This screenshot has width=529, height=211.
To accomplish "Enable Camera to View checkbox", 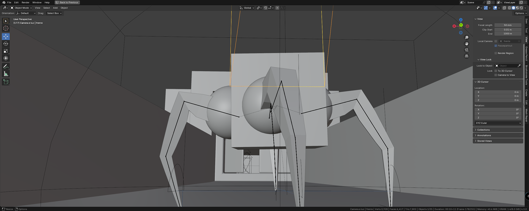I will tap(496, 75).
